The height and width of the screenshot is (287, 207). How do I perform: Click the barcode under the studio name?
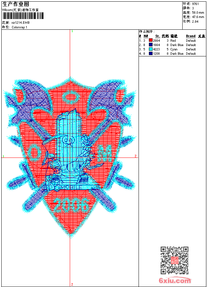click(23, 16)
